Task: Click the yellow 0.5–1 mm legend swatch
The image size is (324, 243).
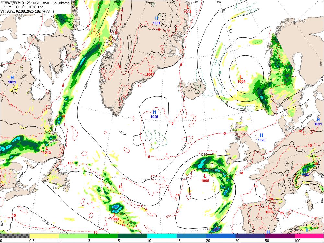Action: point(44,236)
